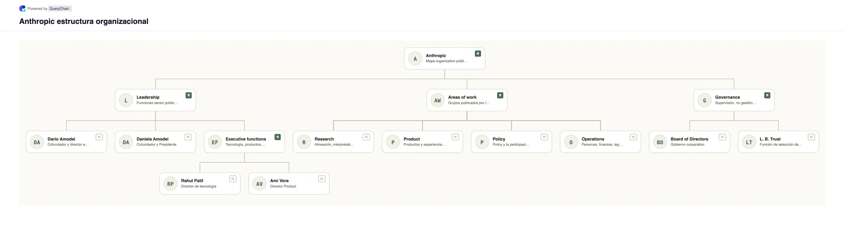This screenshot has width=845, height=225.
Task: Click the M badge on Areas of work
Action: pos(500,95)
